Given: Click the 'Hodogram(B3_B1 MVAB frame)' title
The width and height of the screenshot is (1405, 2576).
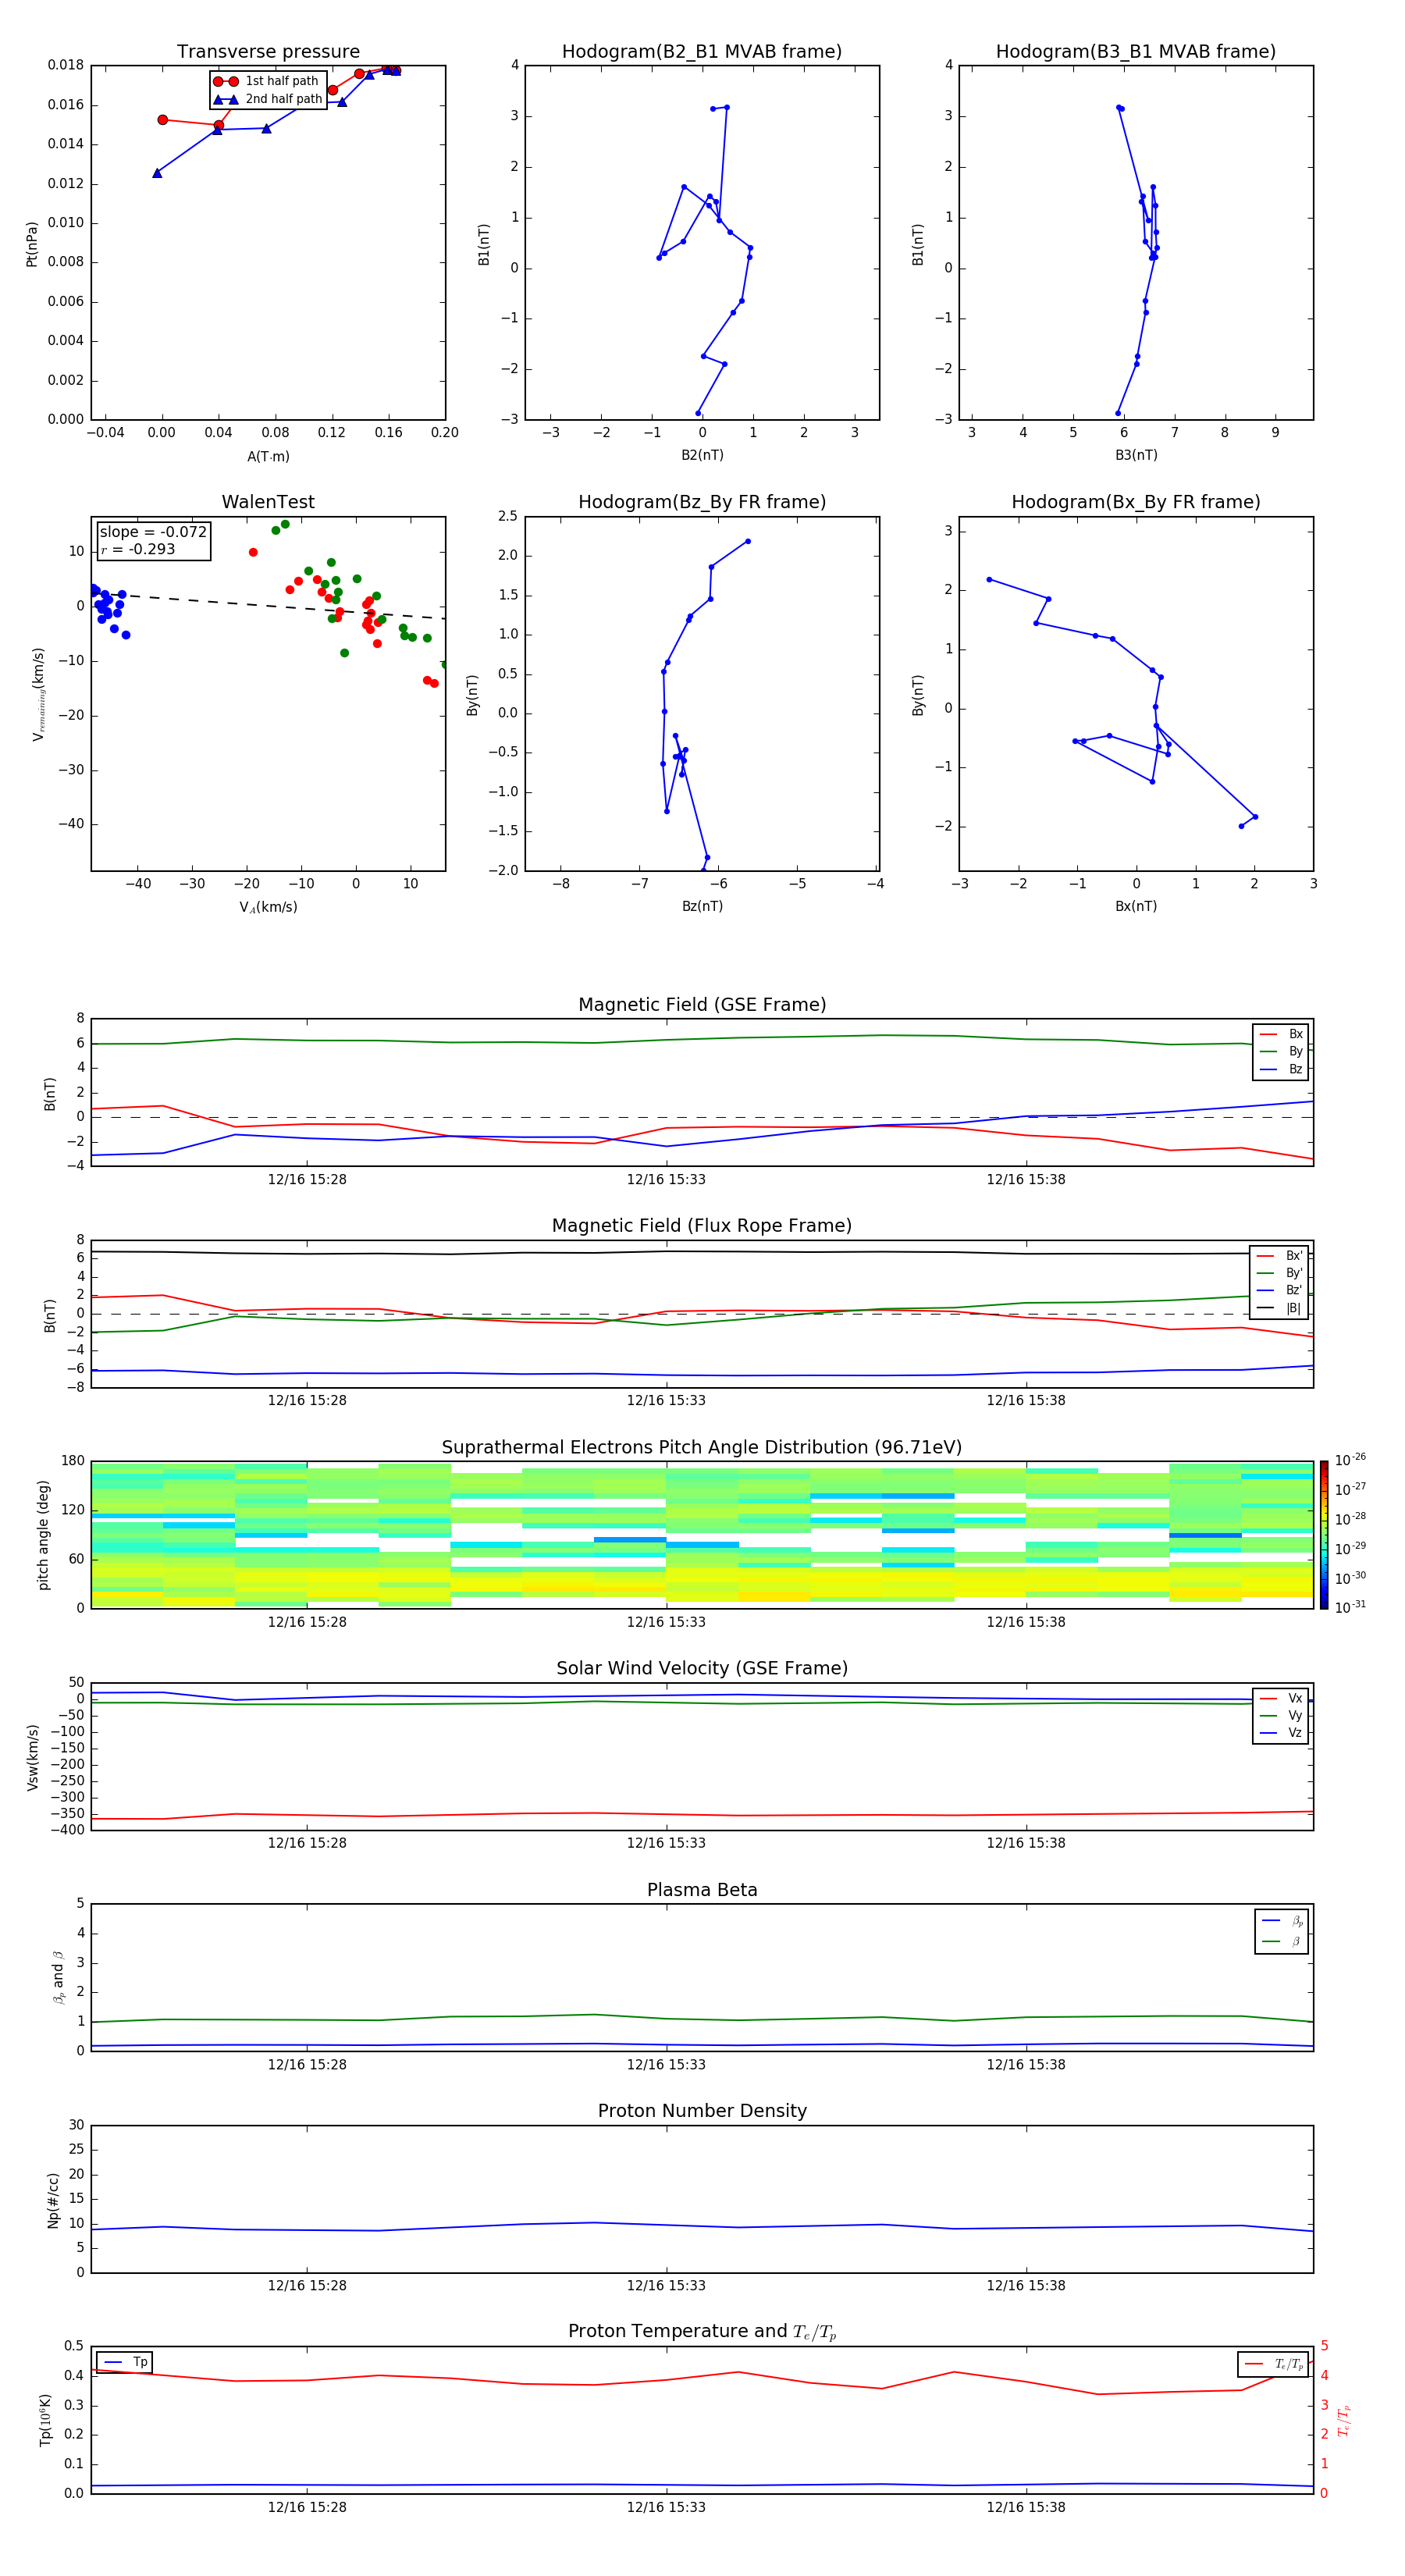Looking at the screenshot, I should point(1136,51).
